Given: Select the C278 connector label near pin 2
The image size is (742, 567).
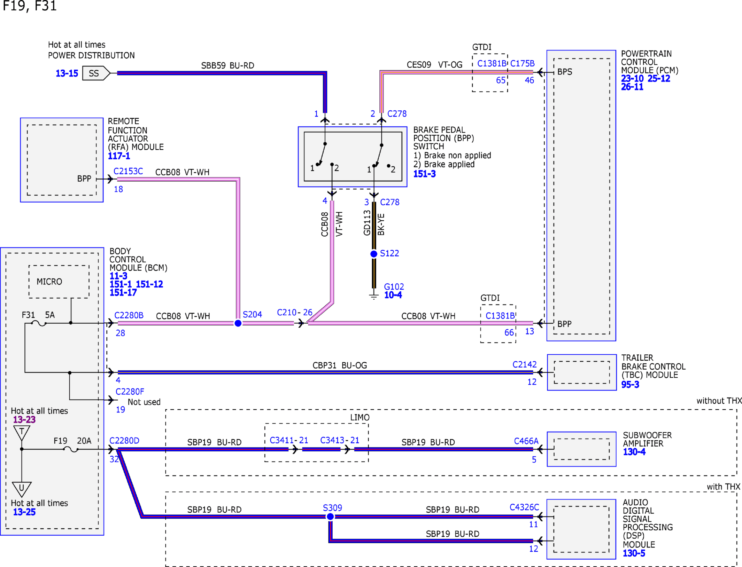Looking at the screenshot, I should point(397,114).
